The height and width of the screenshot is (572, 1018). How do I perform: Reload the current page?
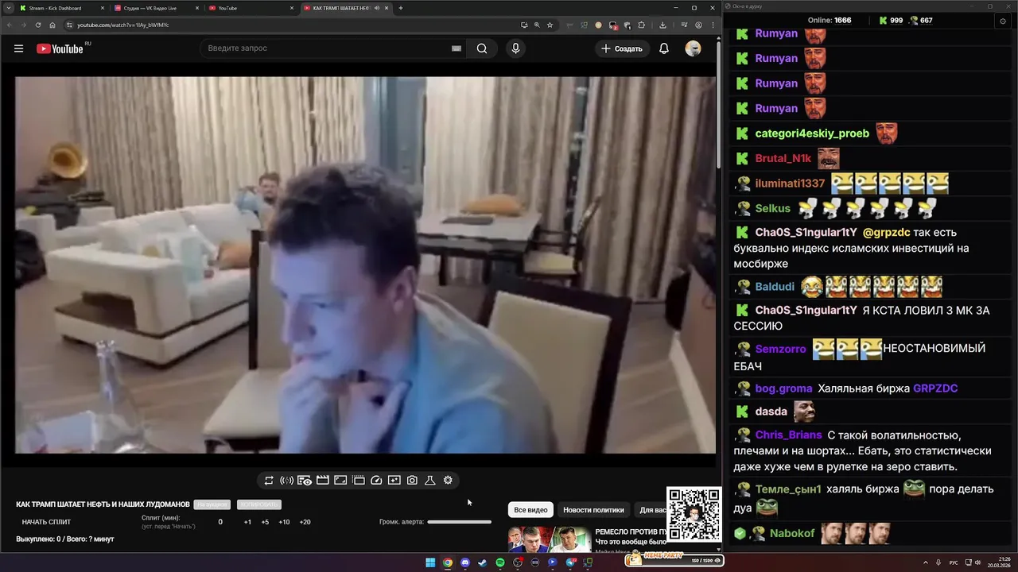[37, 25]
